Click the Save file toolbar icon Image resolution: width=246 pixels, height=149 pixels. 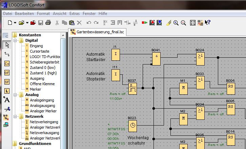(x=41, y=23)
